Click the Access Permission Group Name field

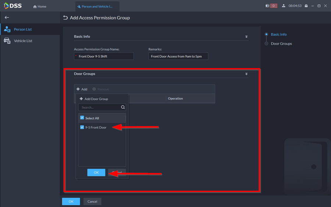coord(105,56)
